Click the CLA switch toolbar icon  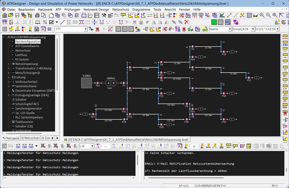[121, 22]
